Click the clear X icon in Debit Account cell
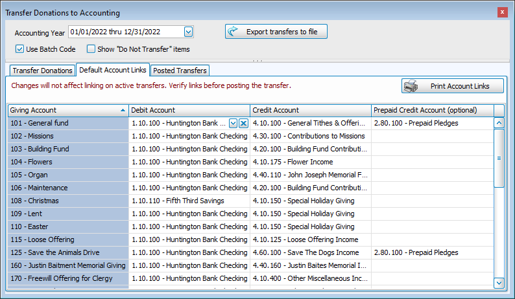This screenshot has width=515, height=299. (243, 123)
